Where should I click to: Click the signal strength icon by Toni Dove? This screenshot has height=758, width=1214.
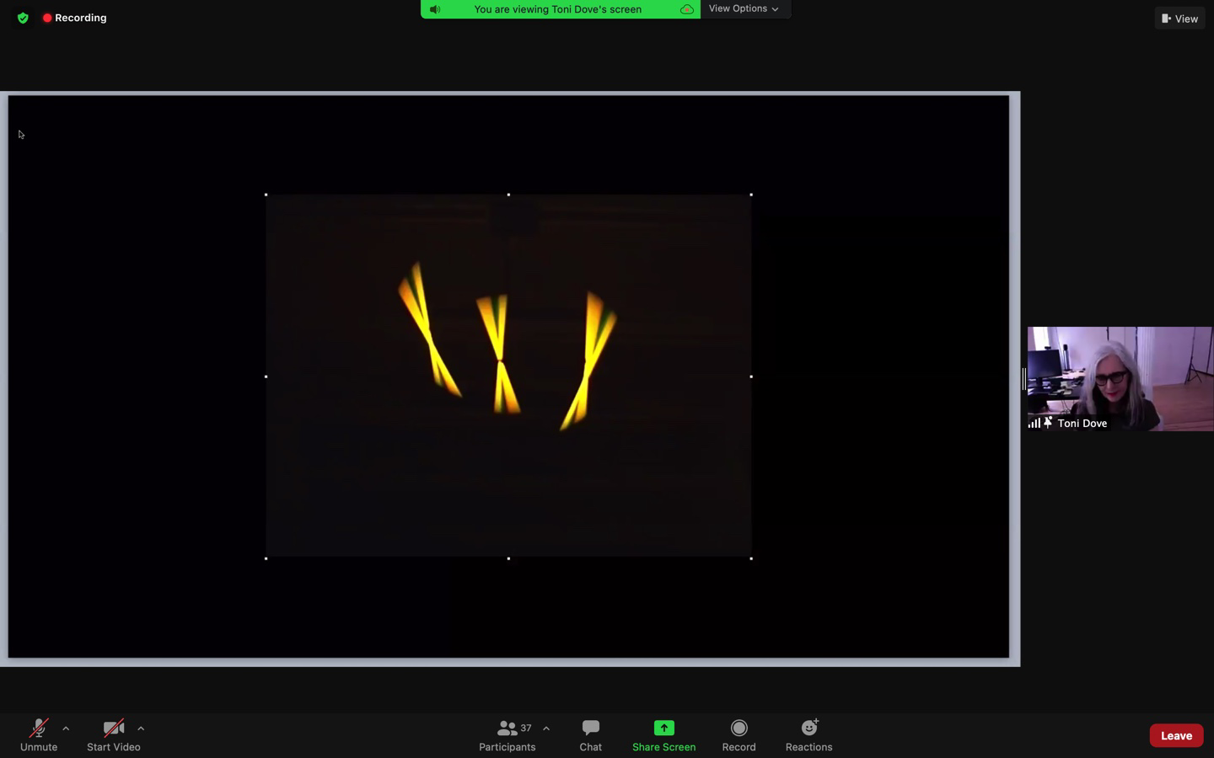coord(1034,424)
